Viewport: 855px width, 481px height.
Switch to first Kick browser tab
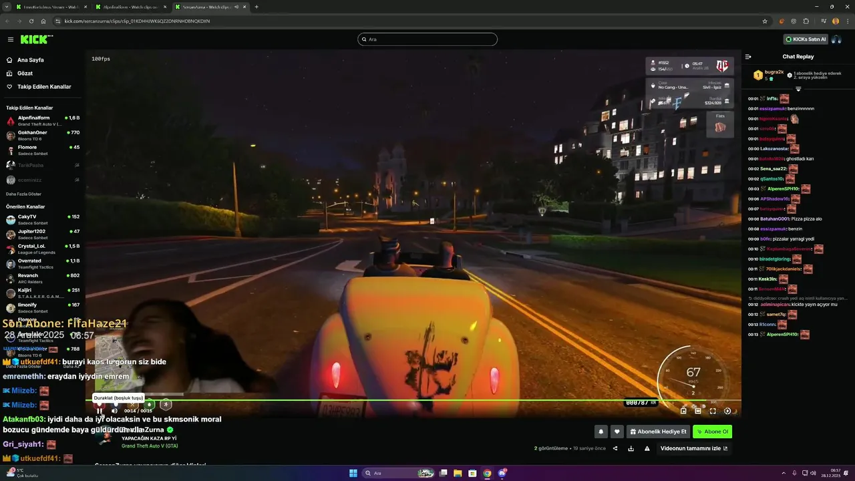50,7
